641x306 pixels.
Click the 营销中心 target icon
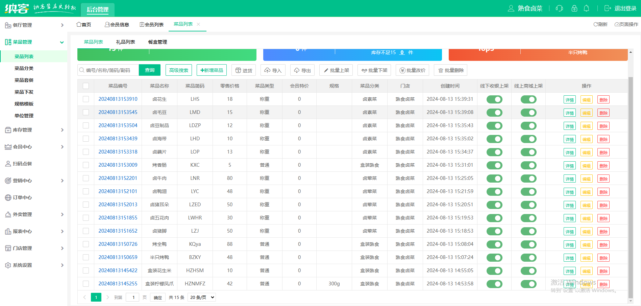[x=8, y=181]
